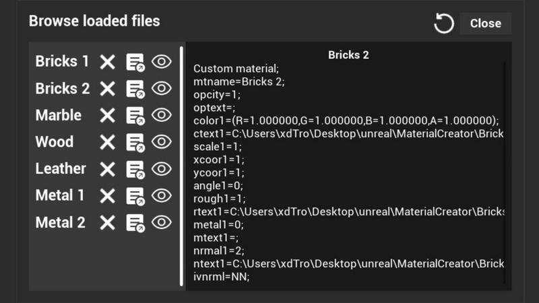The width and height of the screenshot is (539, 303).
Task: Remove the Bricks 1 file
Action: click(x=107, y=62)
